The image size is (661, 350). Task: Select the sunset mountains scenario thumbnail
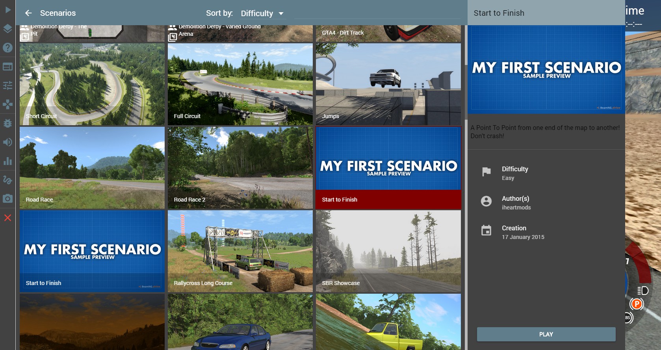92,322
